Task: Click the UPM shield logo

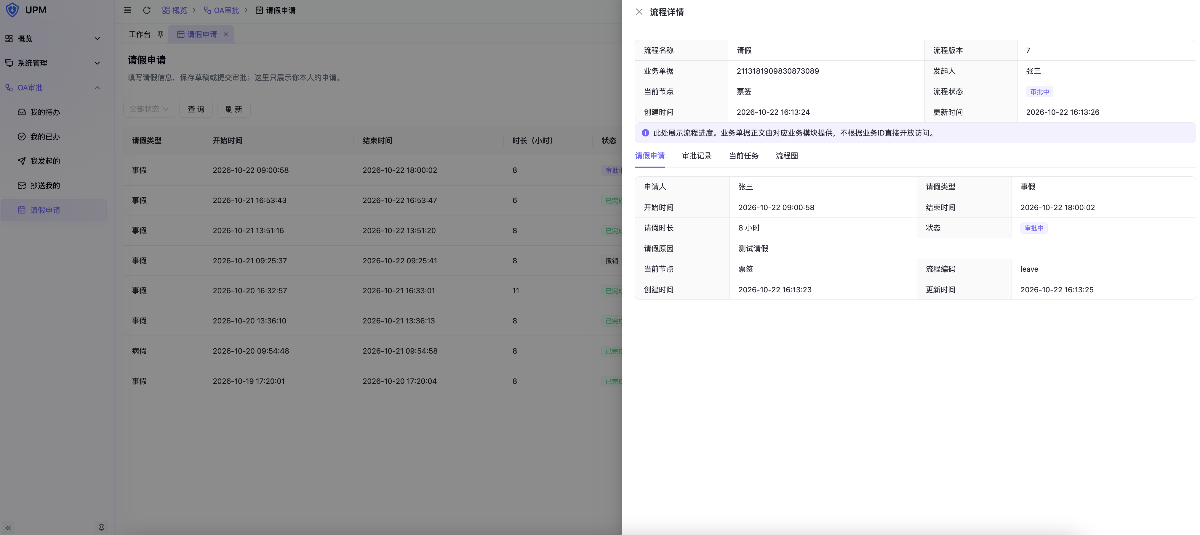Action: (x=12, y=10)
